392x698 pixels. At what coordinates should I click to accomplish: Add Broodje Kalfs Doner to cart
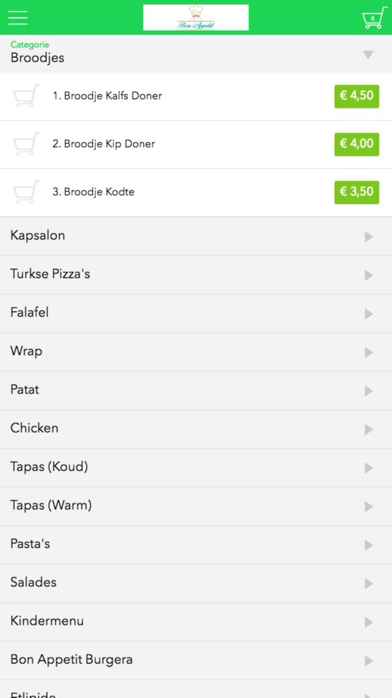27,96
